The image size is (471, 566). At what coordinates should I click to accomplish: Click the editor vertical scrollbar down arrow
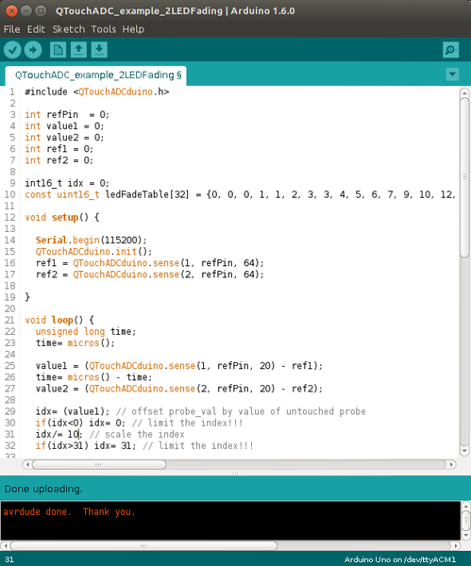(464, 451)
